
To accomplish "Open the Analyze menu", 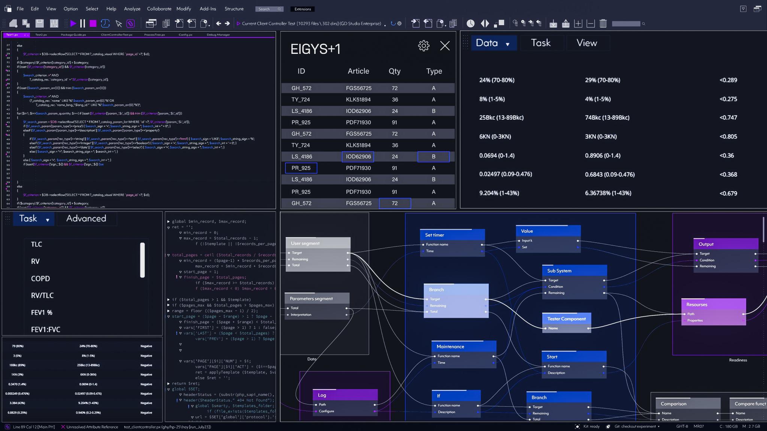I will point(132,9).
